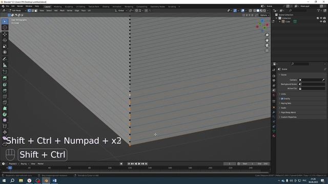Open the Modifier wrench properties tab
This screenshot has height=184, width=328.
click(x=274, y=112)
